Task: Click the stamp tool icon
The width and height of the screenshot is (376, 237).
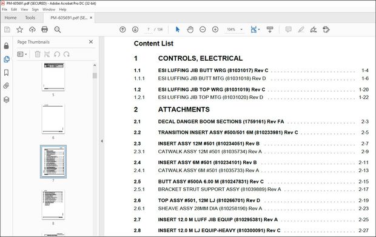Action: tap(326, 30)
